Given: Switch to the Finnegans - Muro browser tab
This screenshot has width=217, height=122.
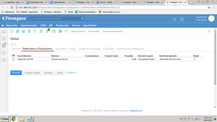Looking at the screenshot, I should point(130,2).
